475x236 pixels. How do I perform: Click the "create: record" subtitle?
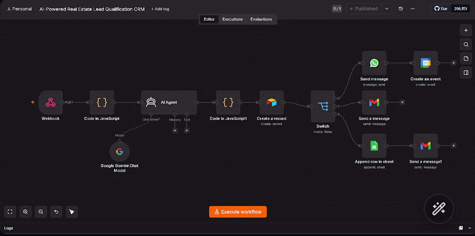coord(272,124)
